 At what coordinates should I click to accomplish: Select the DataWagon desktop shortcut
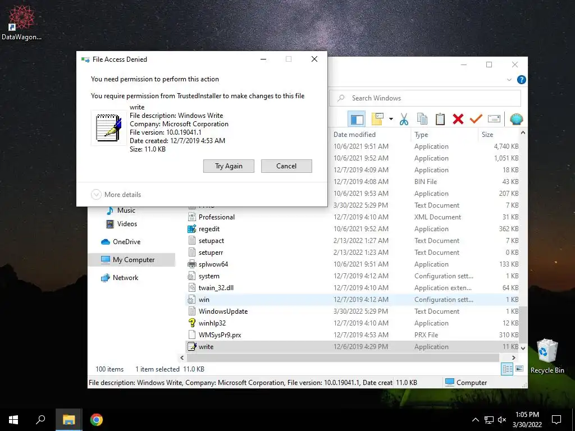21,22
